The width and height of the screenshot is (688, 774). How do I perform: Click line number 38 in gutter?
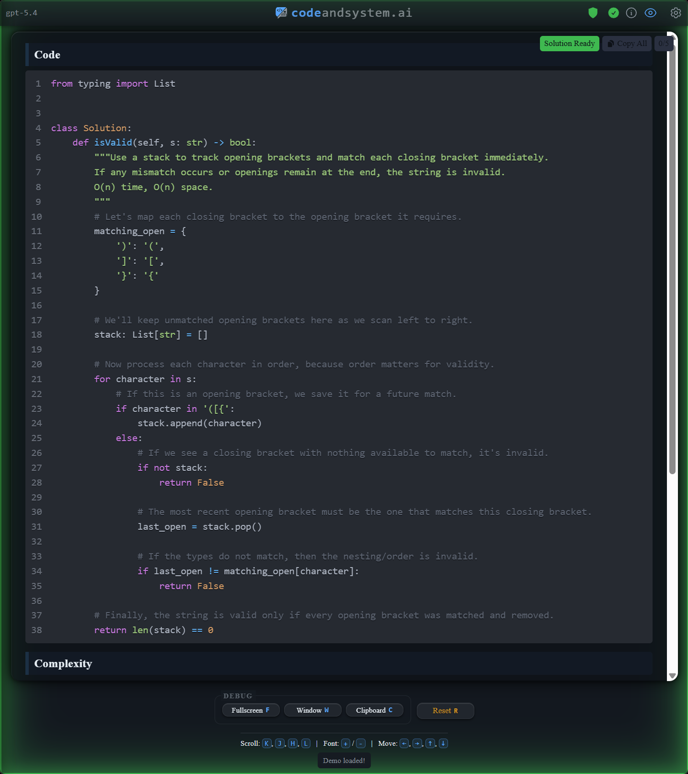(36, 630)
